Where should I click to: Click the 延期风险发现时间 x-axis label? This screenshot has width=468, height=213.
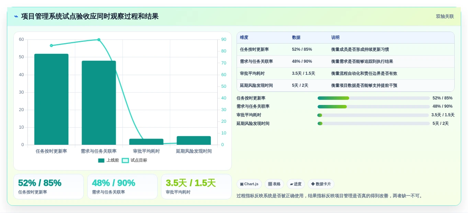[194, 151]
